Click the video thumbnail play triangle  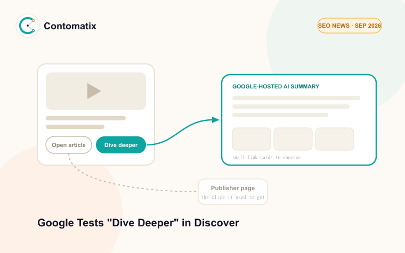point(94,91)
